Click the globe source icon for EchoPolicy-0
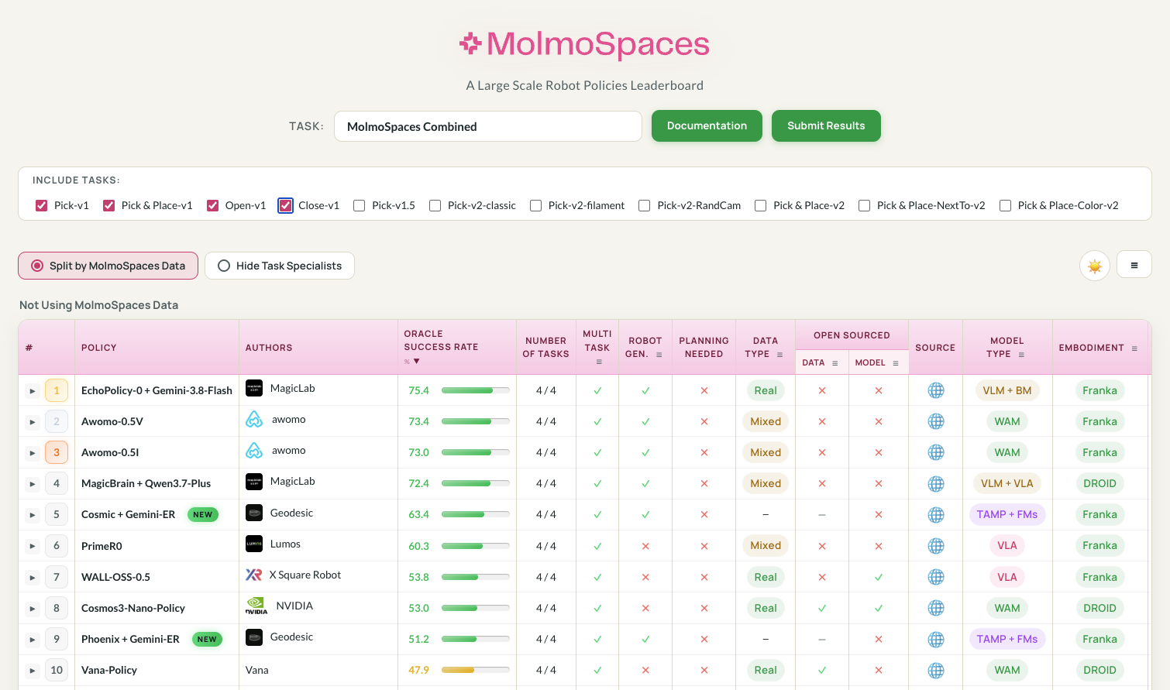The width and height of the screenshot is (1170, 690). click(935, 390)
